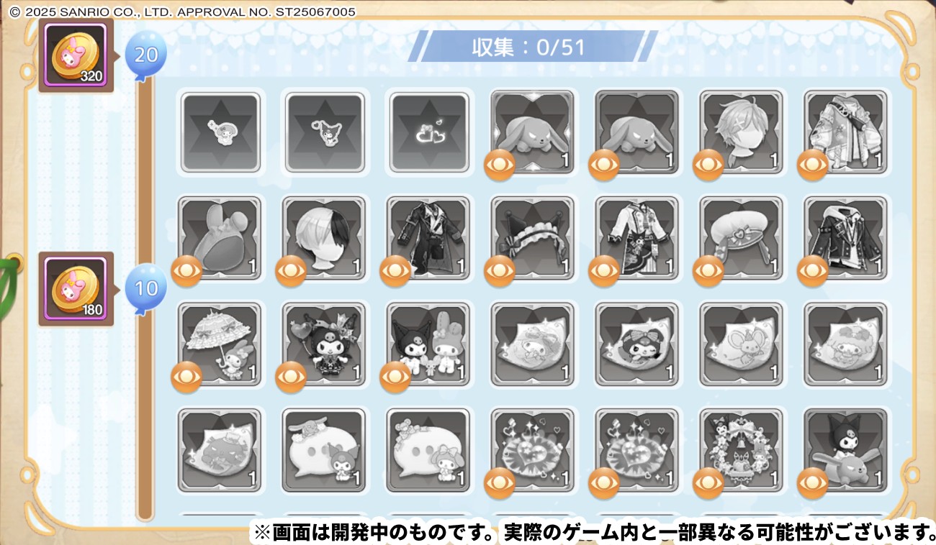
Task: Preview the Kuromi riding plush item
Action: (813, 483)
